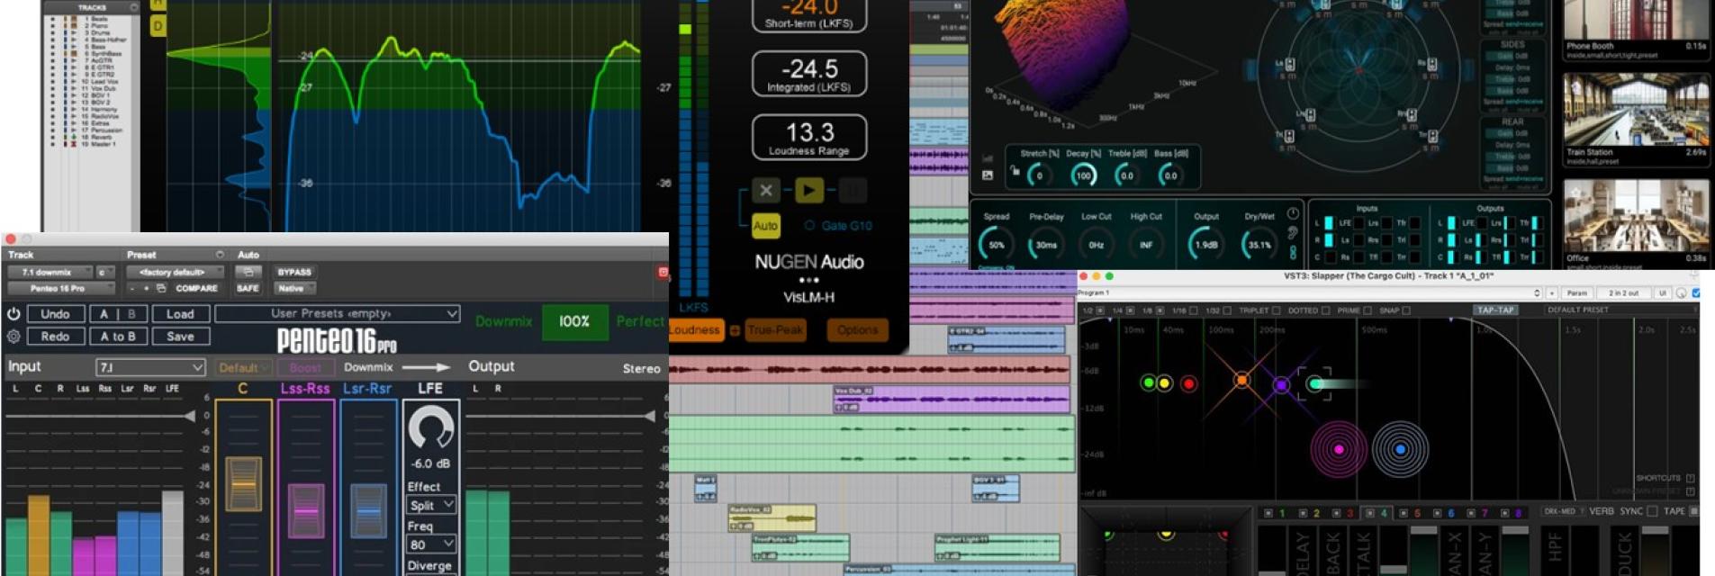Click the clock icon above the ear icon
This screenshot has height=576, width=1715.
pos(1293,214)
